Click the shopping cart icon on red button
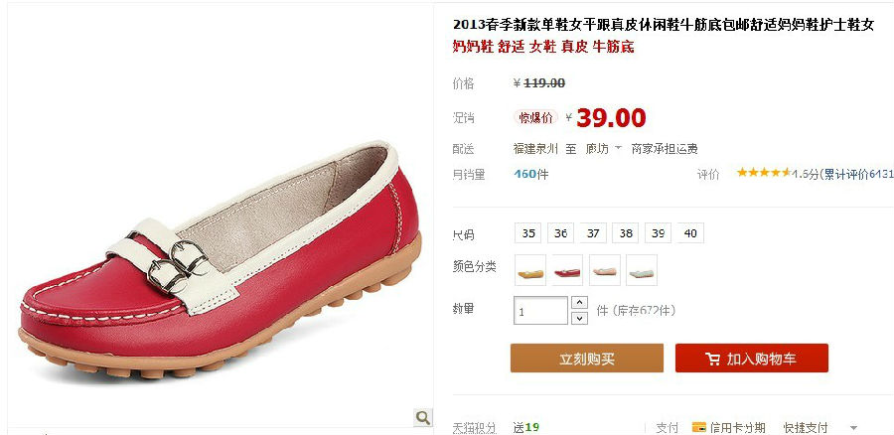The width and height of the screenshot is (894, 435). point(712,359)
